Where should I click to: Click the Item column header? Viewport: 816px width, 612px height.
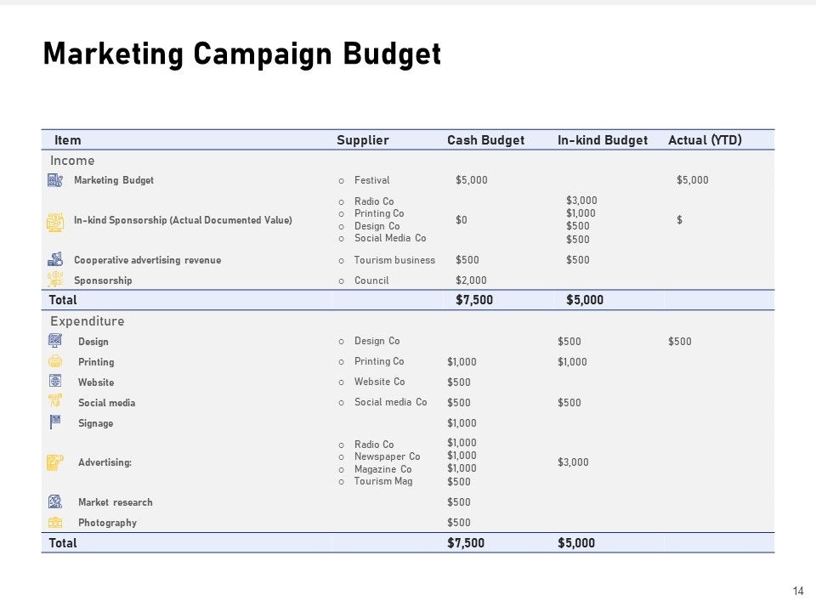point(68,140)
